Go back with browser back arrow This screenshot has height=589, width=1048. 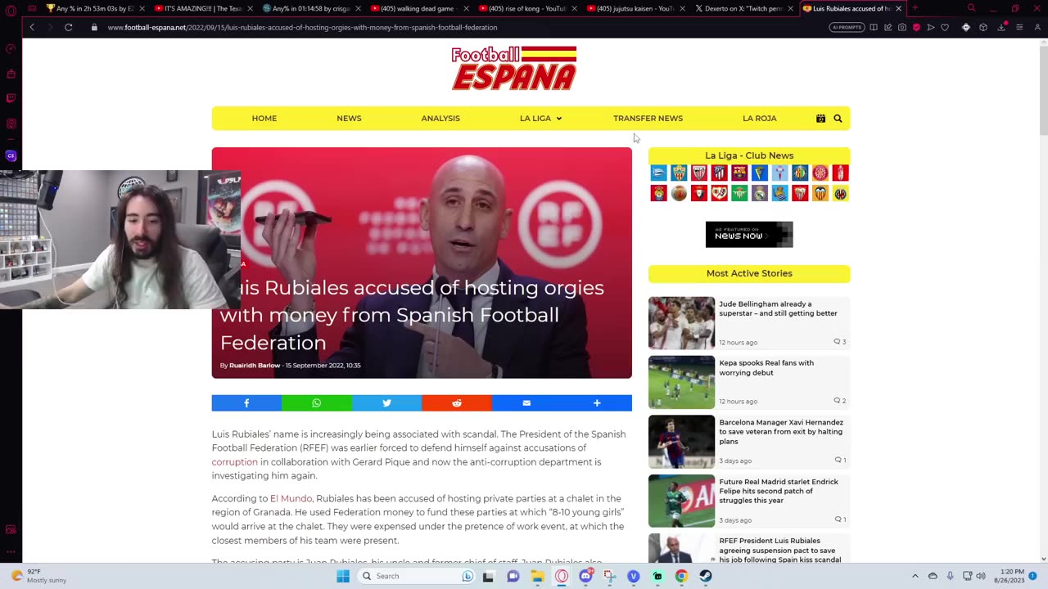point(32,27)
